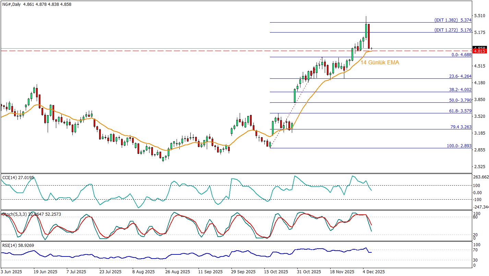
Task: Click the 5.510 price axis label
Action: coord(479,15)
